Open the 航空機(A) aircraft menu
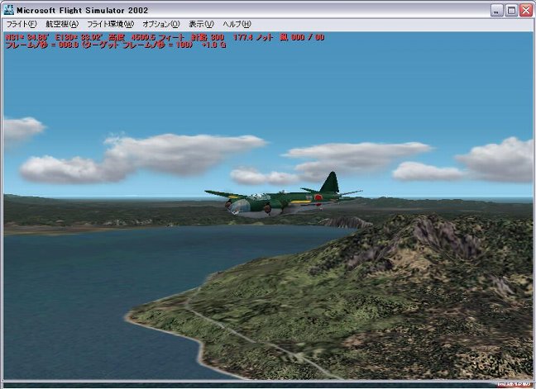536x389 pixels. tap(62, 24)
